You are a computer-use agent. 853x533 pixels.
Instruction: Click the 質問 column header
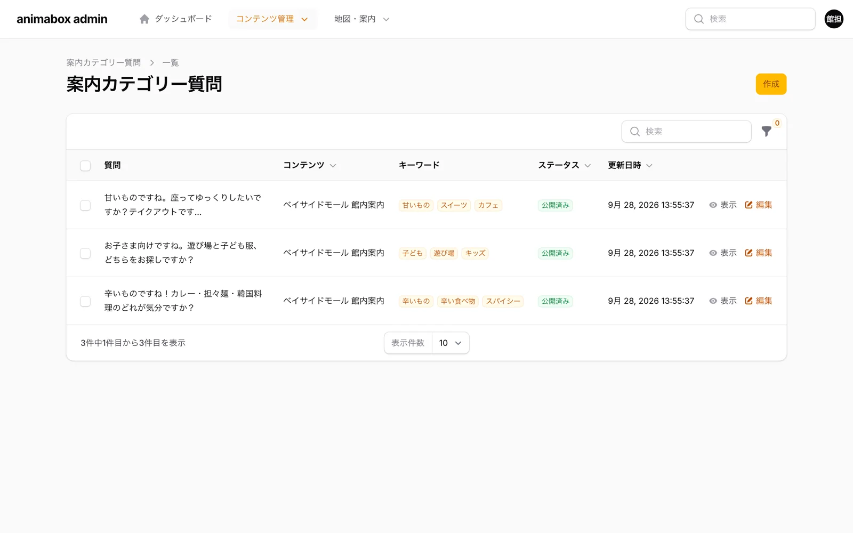pyautogui.click(x=112, y=165)
